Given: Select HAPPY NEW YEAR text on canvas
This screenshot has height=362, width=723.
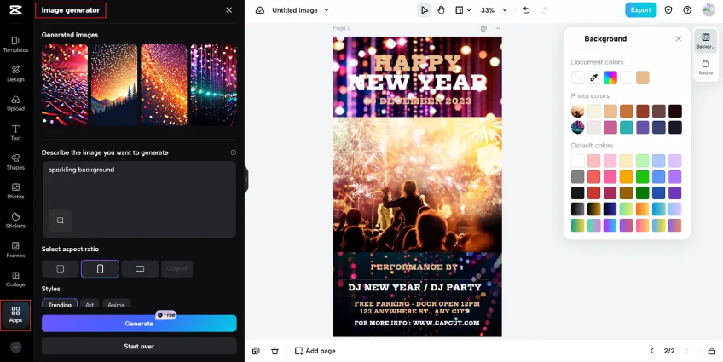Looking at the screenshot, I should (417, 74).
